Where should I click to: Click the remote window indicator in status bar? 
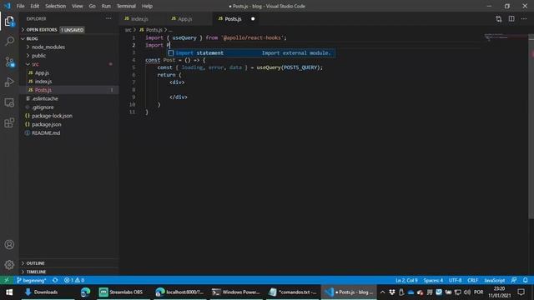click(7, 280)
